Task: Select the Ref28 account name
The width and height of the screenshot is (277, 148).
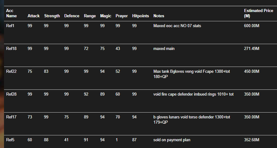Action: click(11, 94)
